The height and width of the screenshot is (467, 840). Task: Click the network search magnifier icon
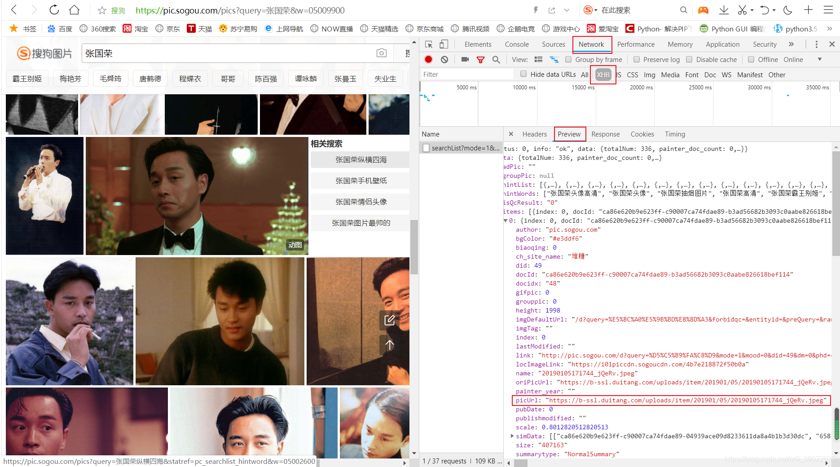[x=496, y=59]
